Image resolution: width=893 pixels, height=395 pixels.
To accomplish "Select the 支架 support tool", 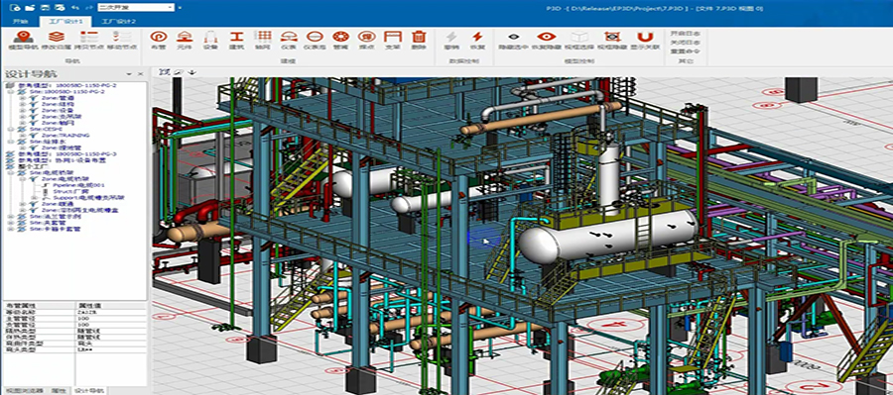I will 392,41.
